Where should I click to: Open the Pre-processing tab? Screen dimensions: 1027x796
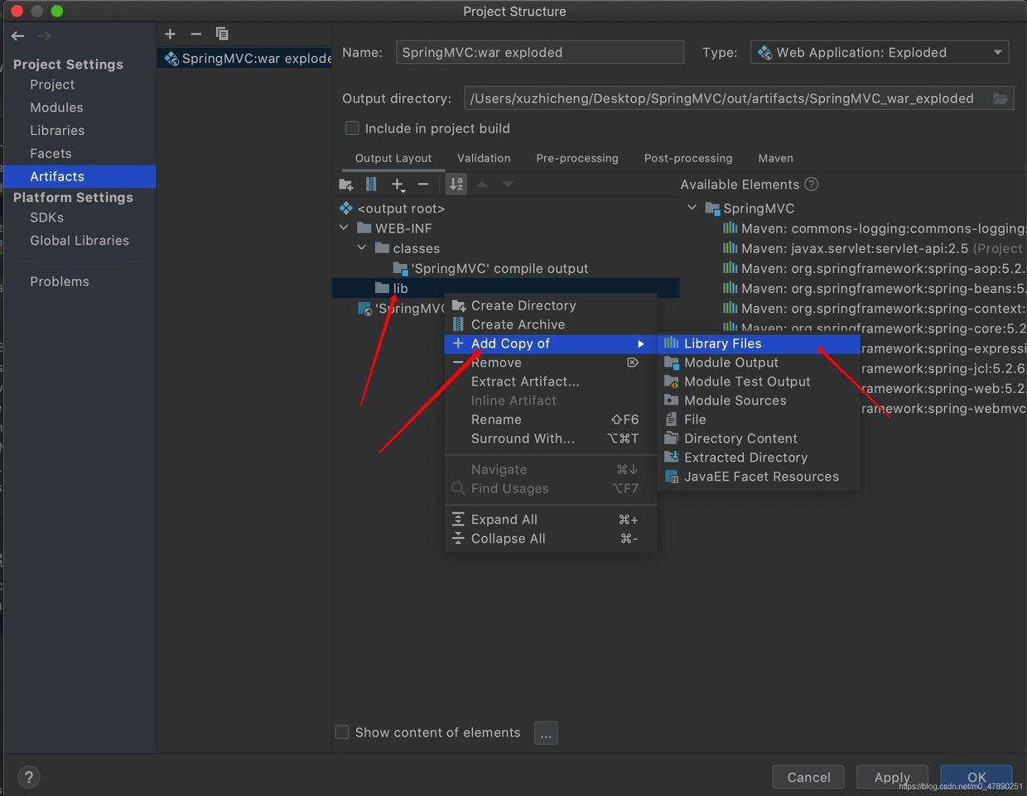click(577, 158)
